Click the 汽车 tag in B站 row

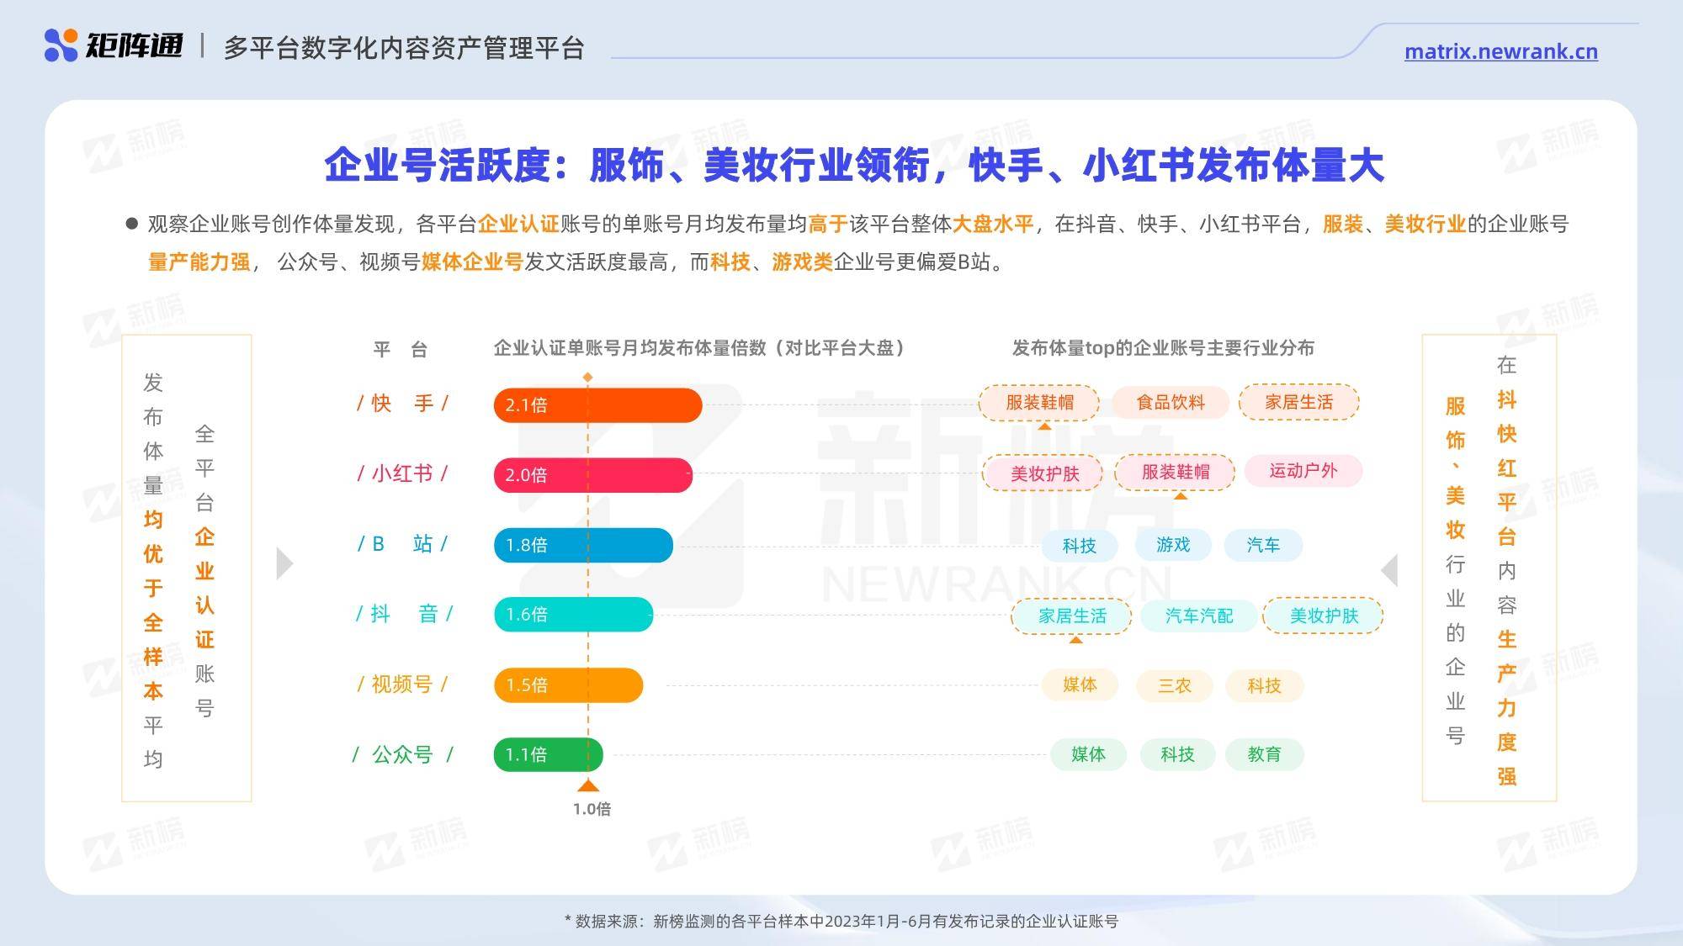pos(1263,545)
